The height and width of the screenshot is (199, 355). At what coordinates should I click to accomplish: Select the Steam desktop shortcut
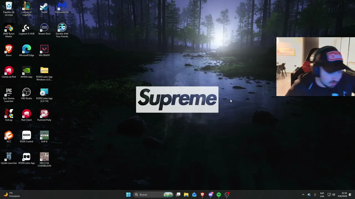click(44, 7)
